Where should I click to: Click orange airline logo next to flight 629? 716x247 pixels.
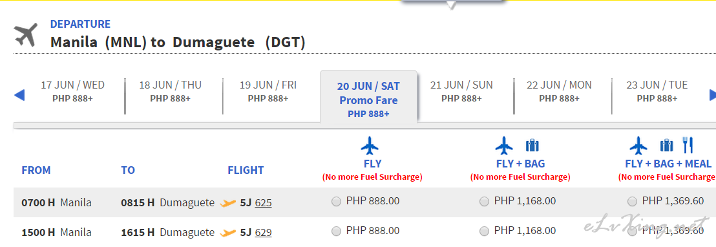point(228,233)
